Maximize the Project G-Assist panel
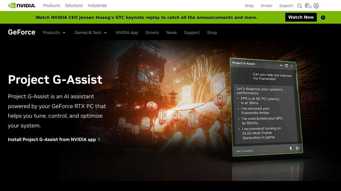Viewport: 341px width, 191px height. coord(286,66)
